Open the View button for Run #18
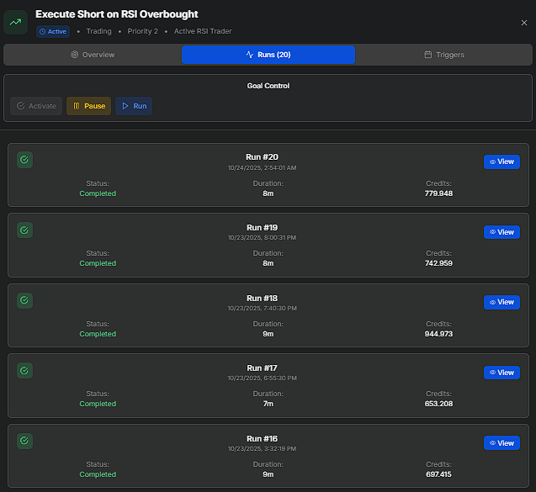Viewport: 536px width, 492px height. pos(501,302)
